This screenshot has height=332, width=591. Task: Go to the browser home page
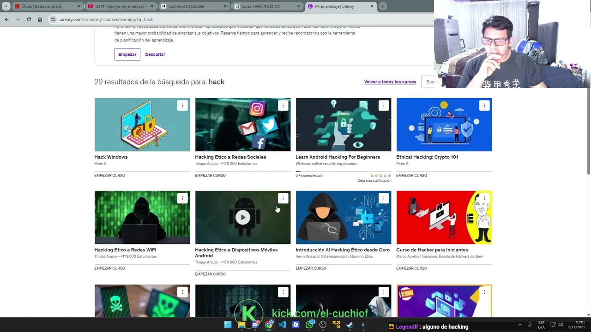click(x=40, y=19)
